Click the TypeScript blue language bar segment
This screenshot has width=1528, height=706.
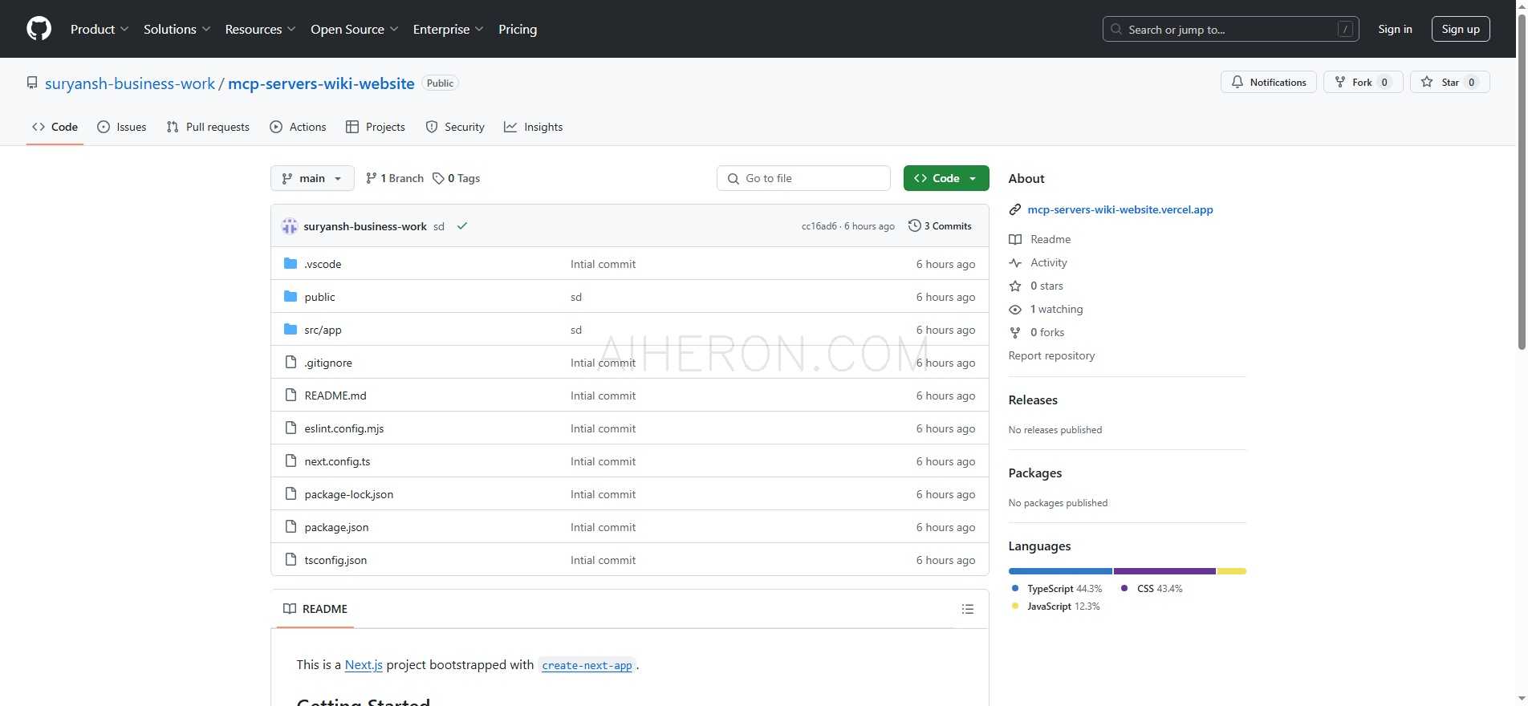tap(1060, 571)
